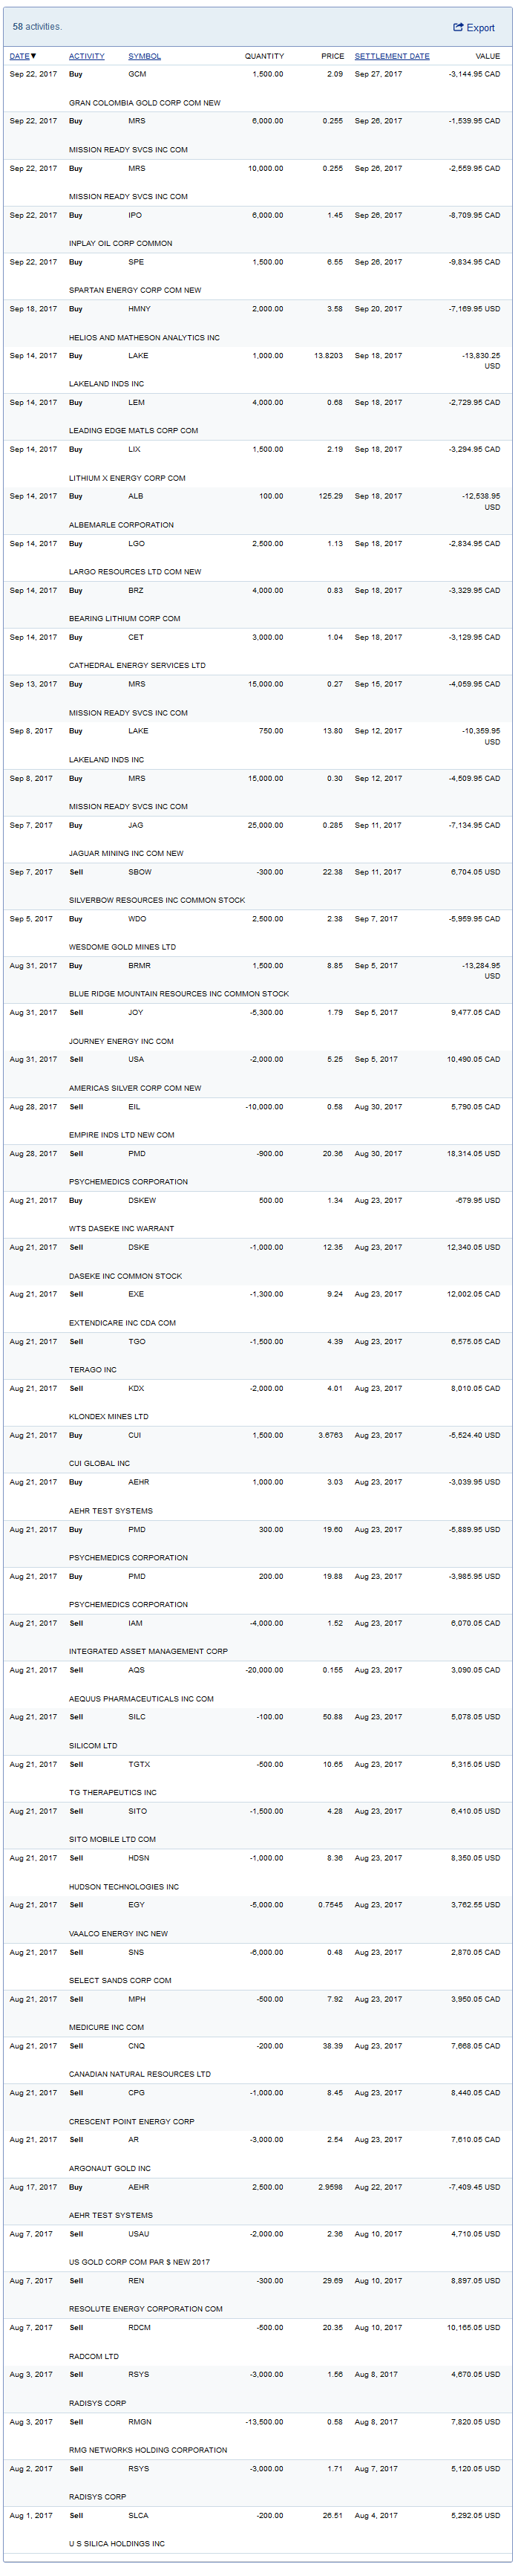Select the Wesdome Gold Mines WDO row
This screenshot has width=524, height=2576.
point(258,931)
